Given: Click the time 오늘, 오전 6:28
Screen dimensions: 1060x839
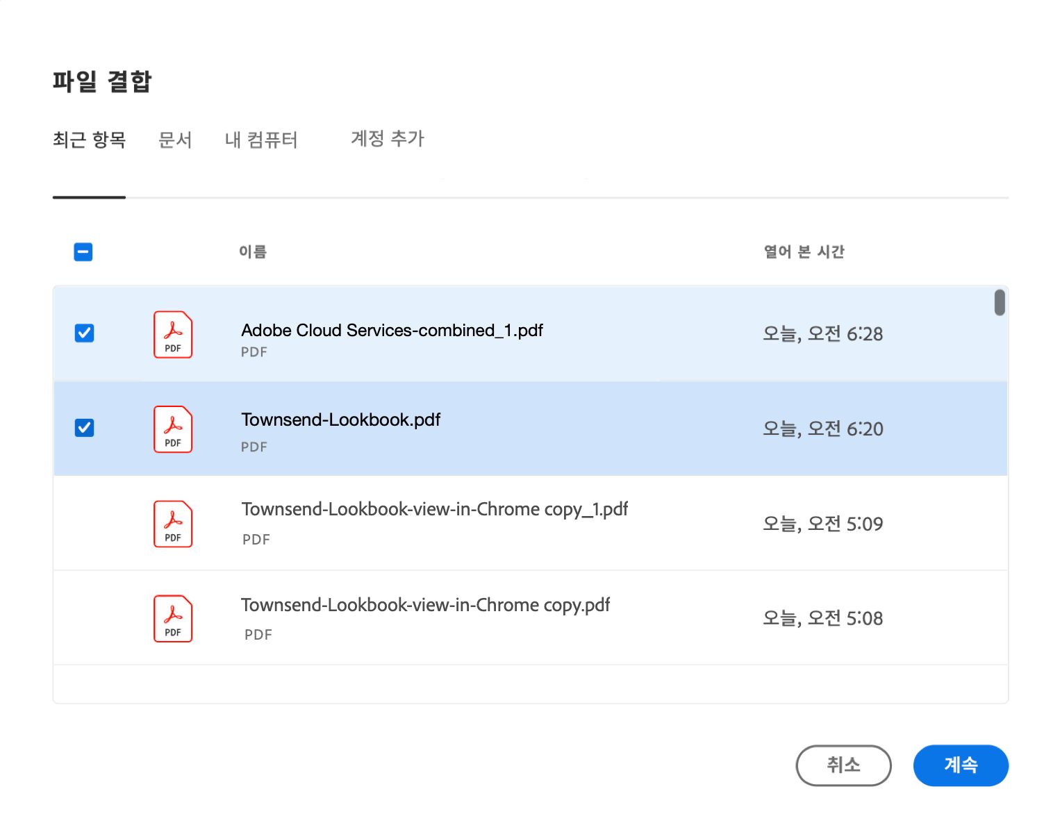Looking at the screenshot, I should coord(822,334).
